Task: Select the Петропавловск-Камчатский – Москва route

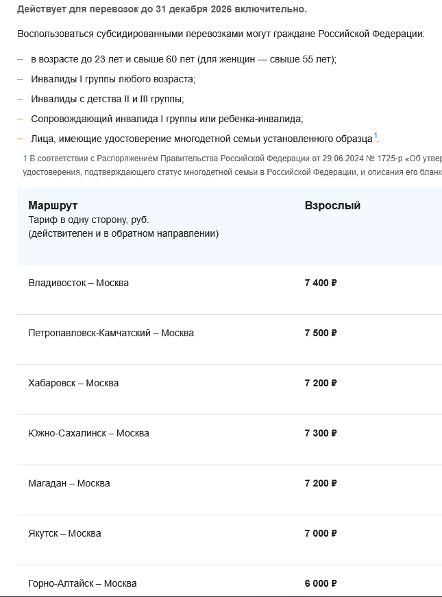Action: coord(111,333)
